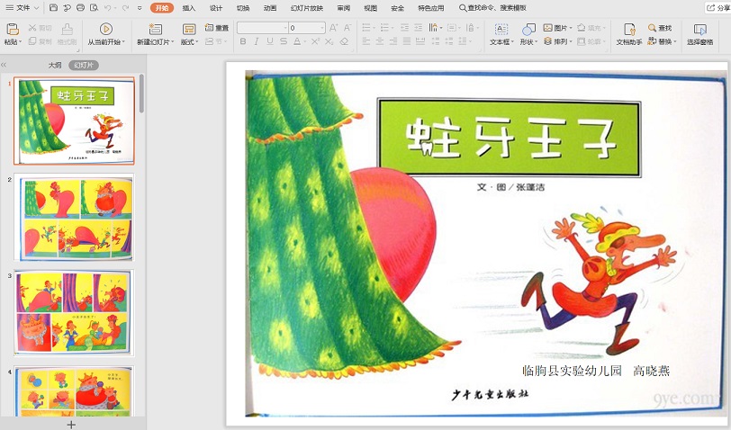This screenshot has width=731, height=430.
Task: Switch to the View (视图) tab
Action: pos(371,8)
